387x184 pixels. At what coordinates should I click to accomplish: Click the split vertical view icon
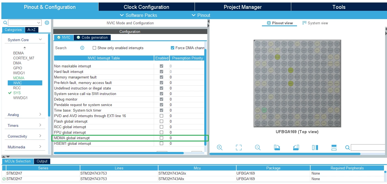pos(315,148)
